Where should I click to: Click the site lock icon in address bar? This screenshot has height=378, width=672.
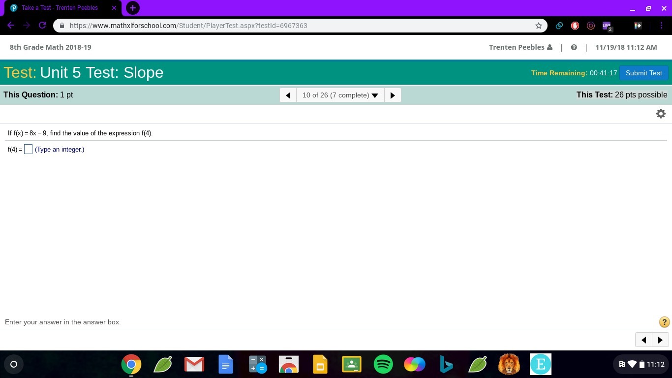(62, 26)
